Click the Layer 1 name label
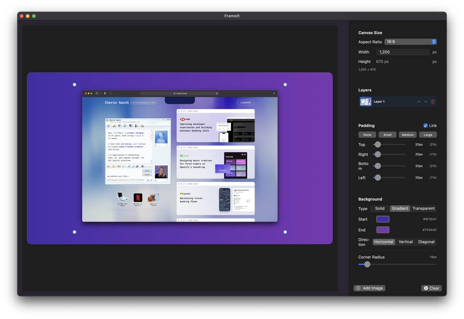This screenshot has width=464, height=319. pyautogui.click(x=379, y=101)
